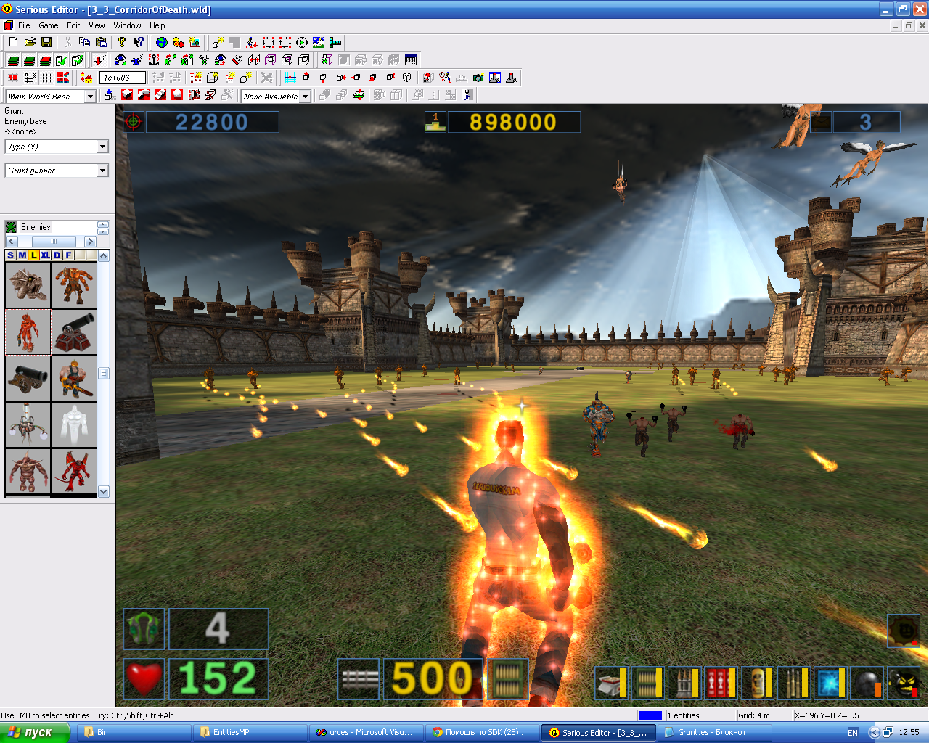929x743 pixels.
Task: Open the Game menu
Action: pyautogui.click(x=49, y=25)
